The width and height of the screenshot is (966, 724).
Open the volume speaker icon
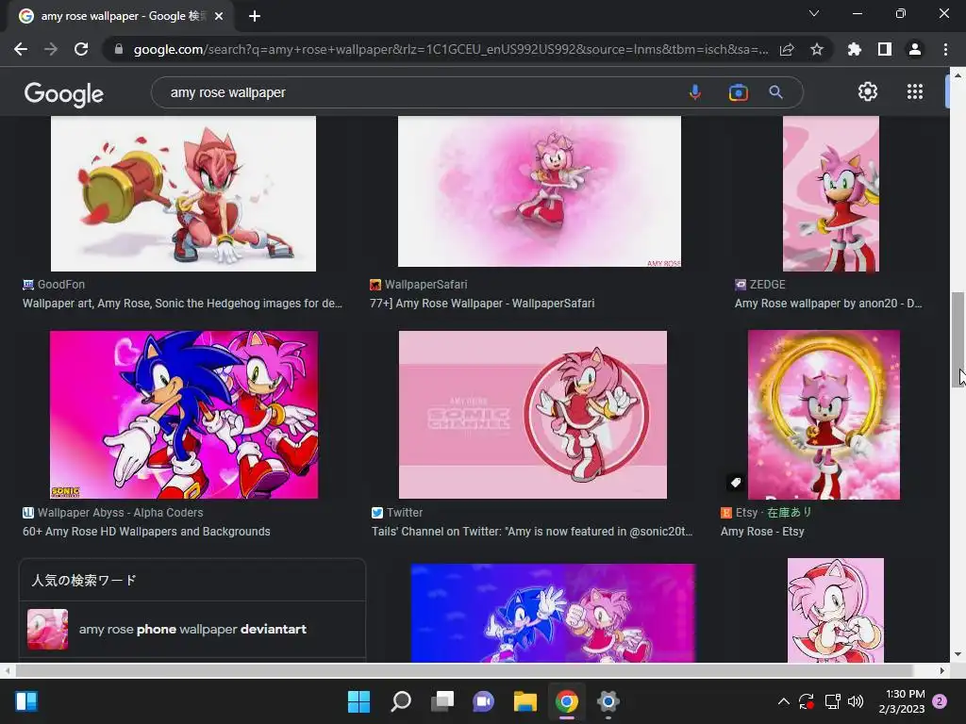(x=856, y=701)
